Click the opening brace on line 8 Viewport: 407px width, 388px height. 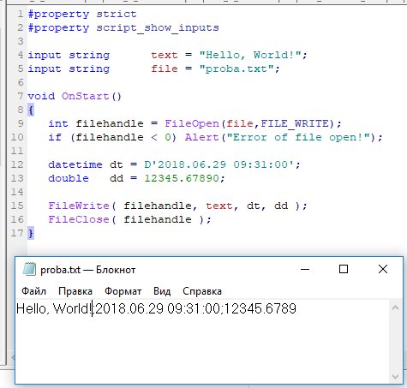pos(31,110)
